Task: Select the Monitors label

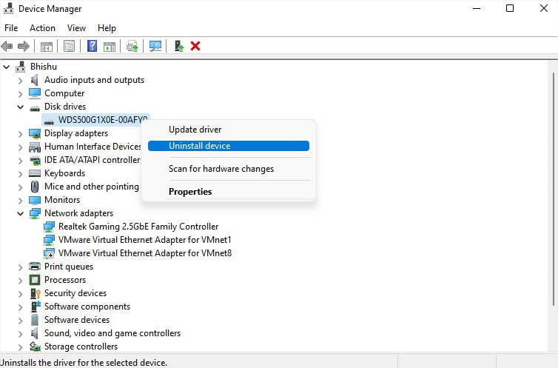Action: click(62, 200)
